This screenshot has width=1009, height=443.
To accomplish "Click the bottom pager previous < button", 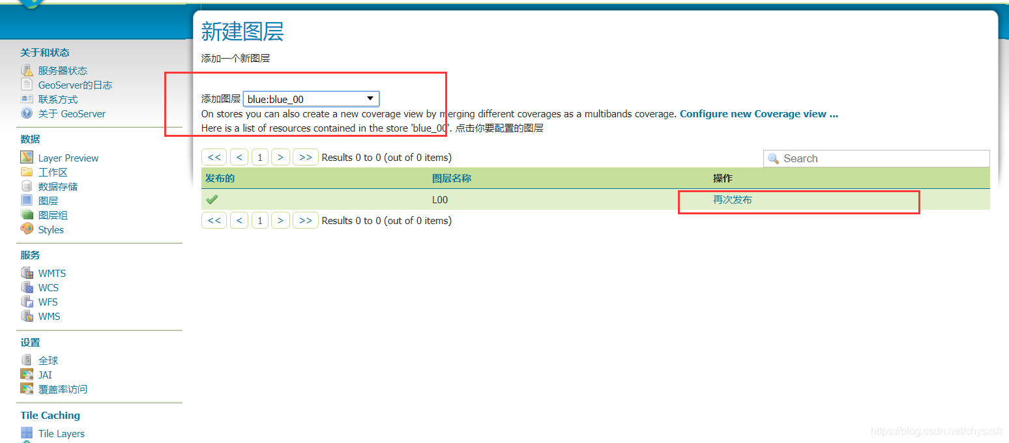I will (239, 220).
